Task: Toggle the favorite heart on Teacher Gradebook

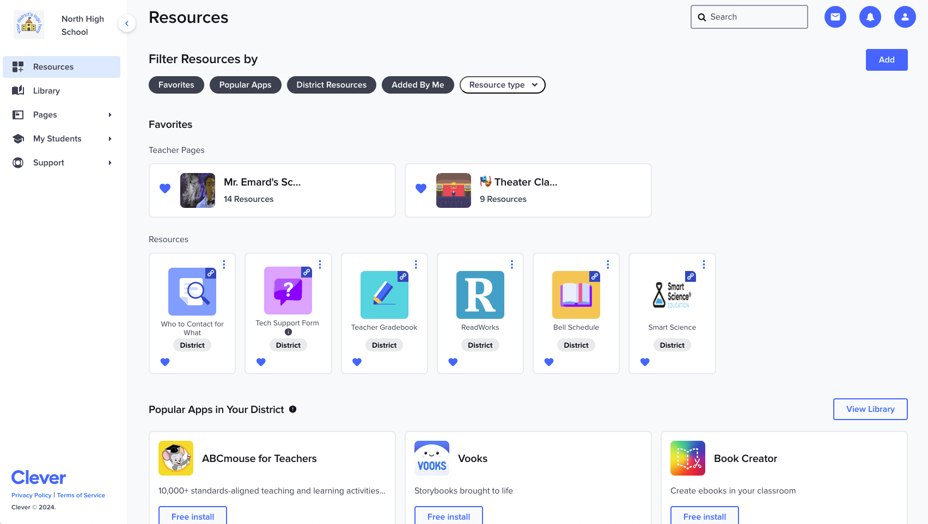Action: pos(357,362)
